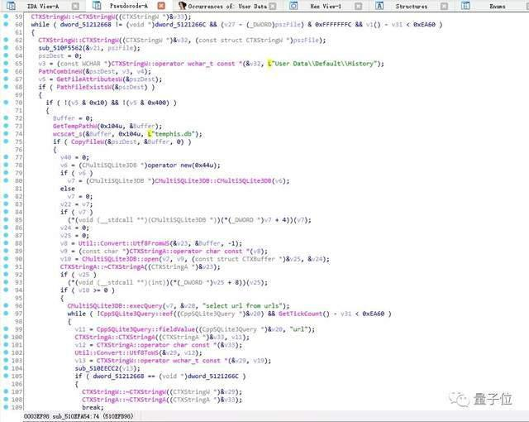Close the Hex View-1 tab
This screenshot has width=529, height=422.
[359, 6]
